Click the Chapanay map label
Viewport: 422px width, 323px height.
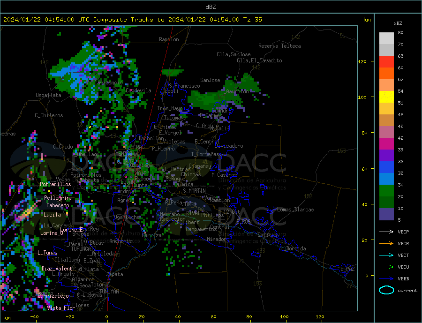tap(200, 166)
